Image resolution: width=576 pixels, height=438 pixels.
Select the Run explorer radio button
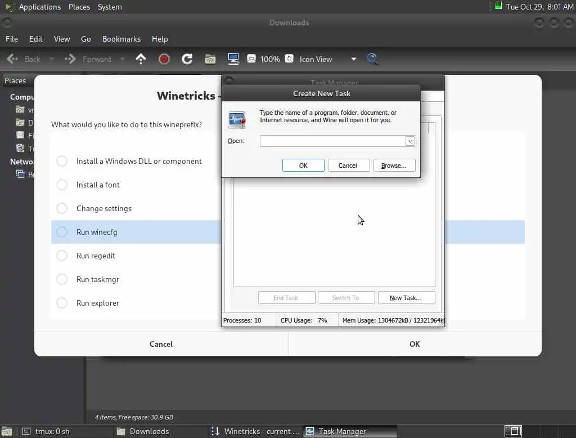(x=62, y=303)
